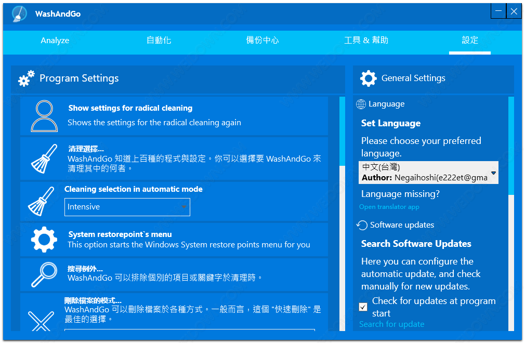The image size is (525, 343).
Task: Click the General Settings gear icon
Action: pyautogui.click(x=369, y=78)
